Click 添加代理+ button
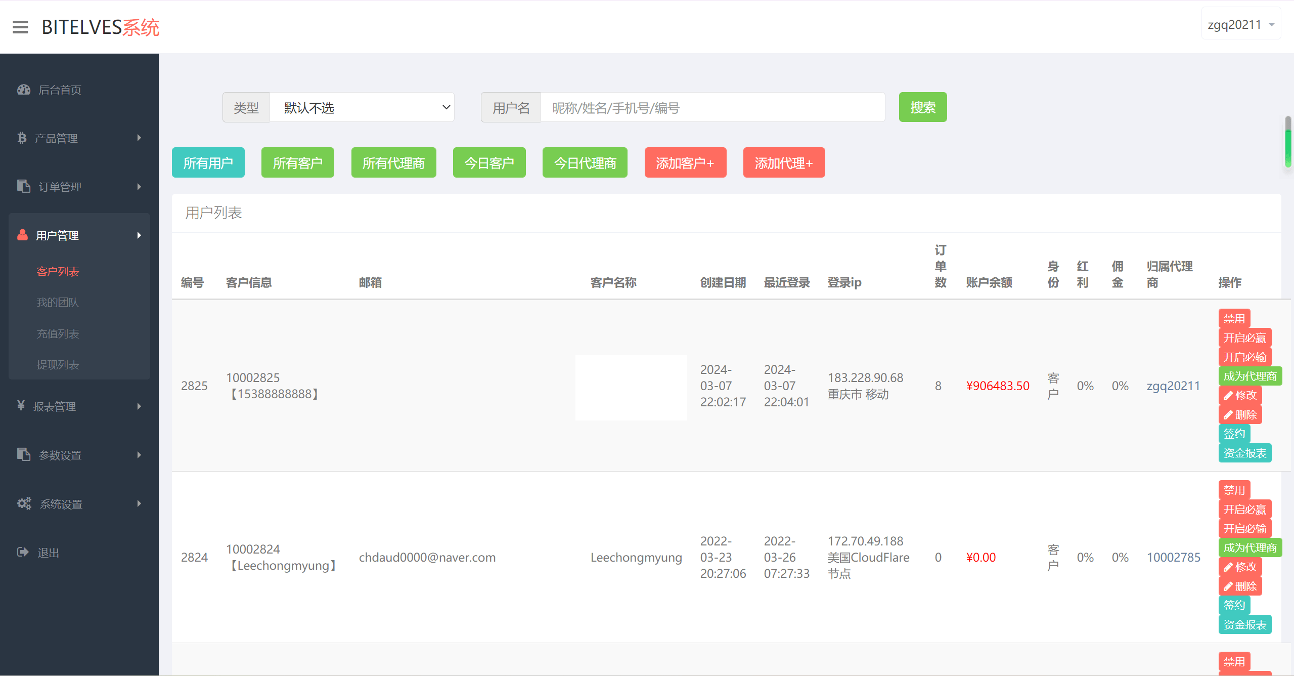 coord(783,163)
